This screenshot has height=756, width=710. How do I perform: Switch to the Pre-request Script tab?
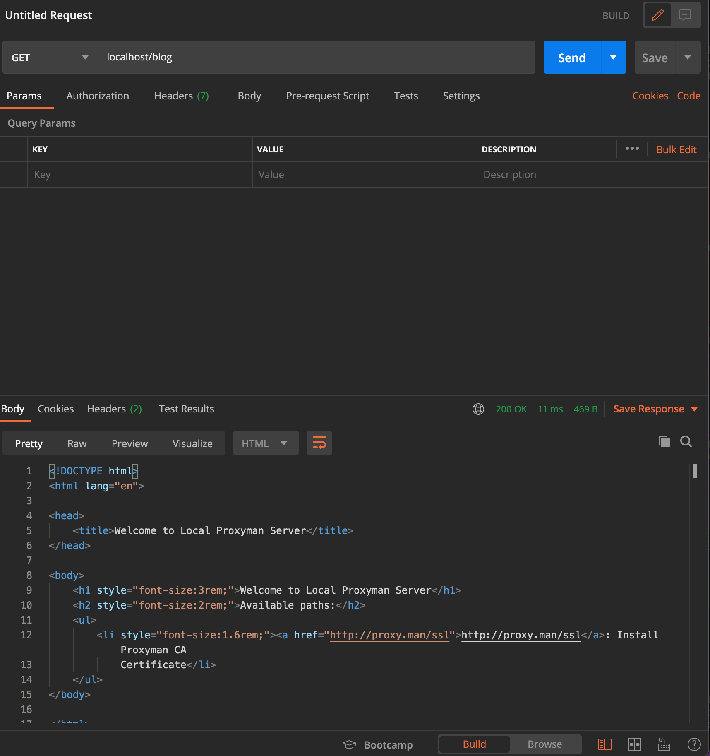327,96
